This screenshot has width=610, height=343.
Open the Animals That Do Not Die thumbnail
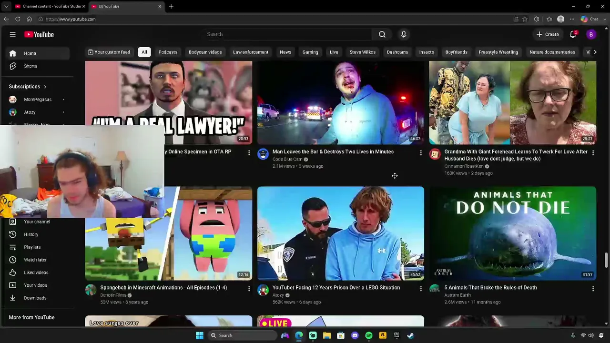(513, 233)
